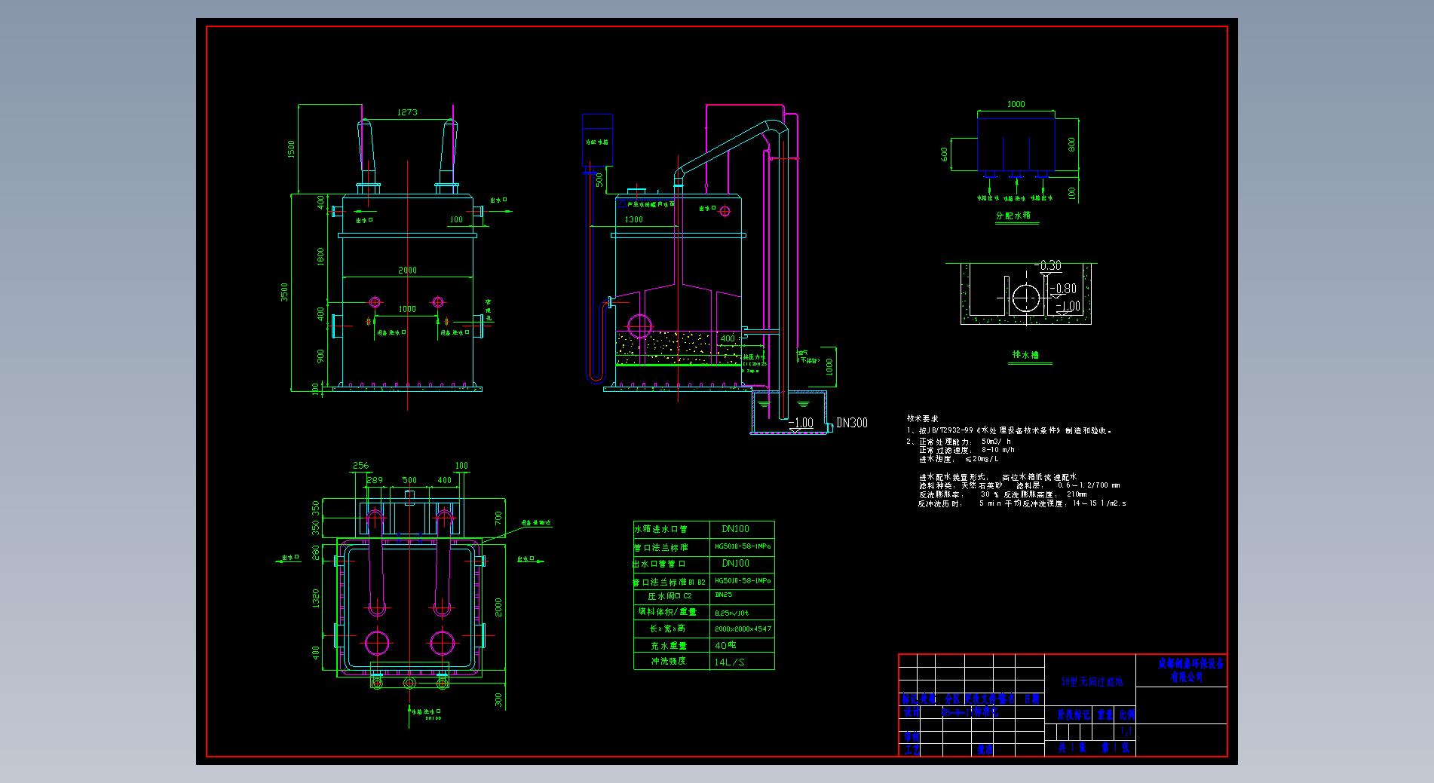
Task: Click the 1000 dimension above the distribution tank
Action: (x=1016, y=104)
